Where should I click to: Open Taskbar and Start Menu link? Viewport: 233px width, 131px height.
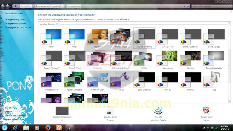(x=16, y=116)
